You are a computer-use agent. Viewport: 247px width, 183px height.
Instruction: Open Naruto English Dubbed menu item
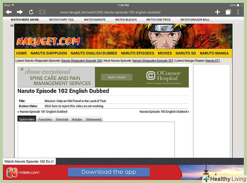click(x=94, y=53)
